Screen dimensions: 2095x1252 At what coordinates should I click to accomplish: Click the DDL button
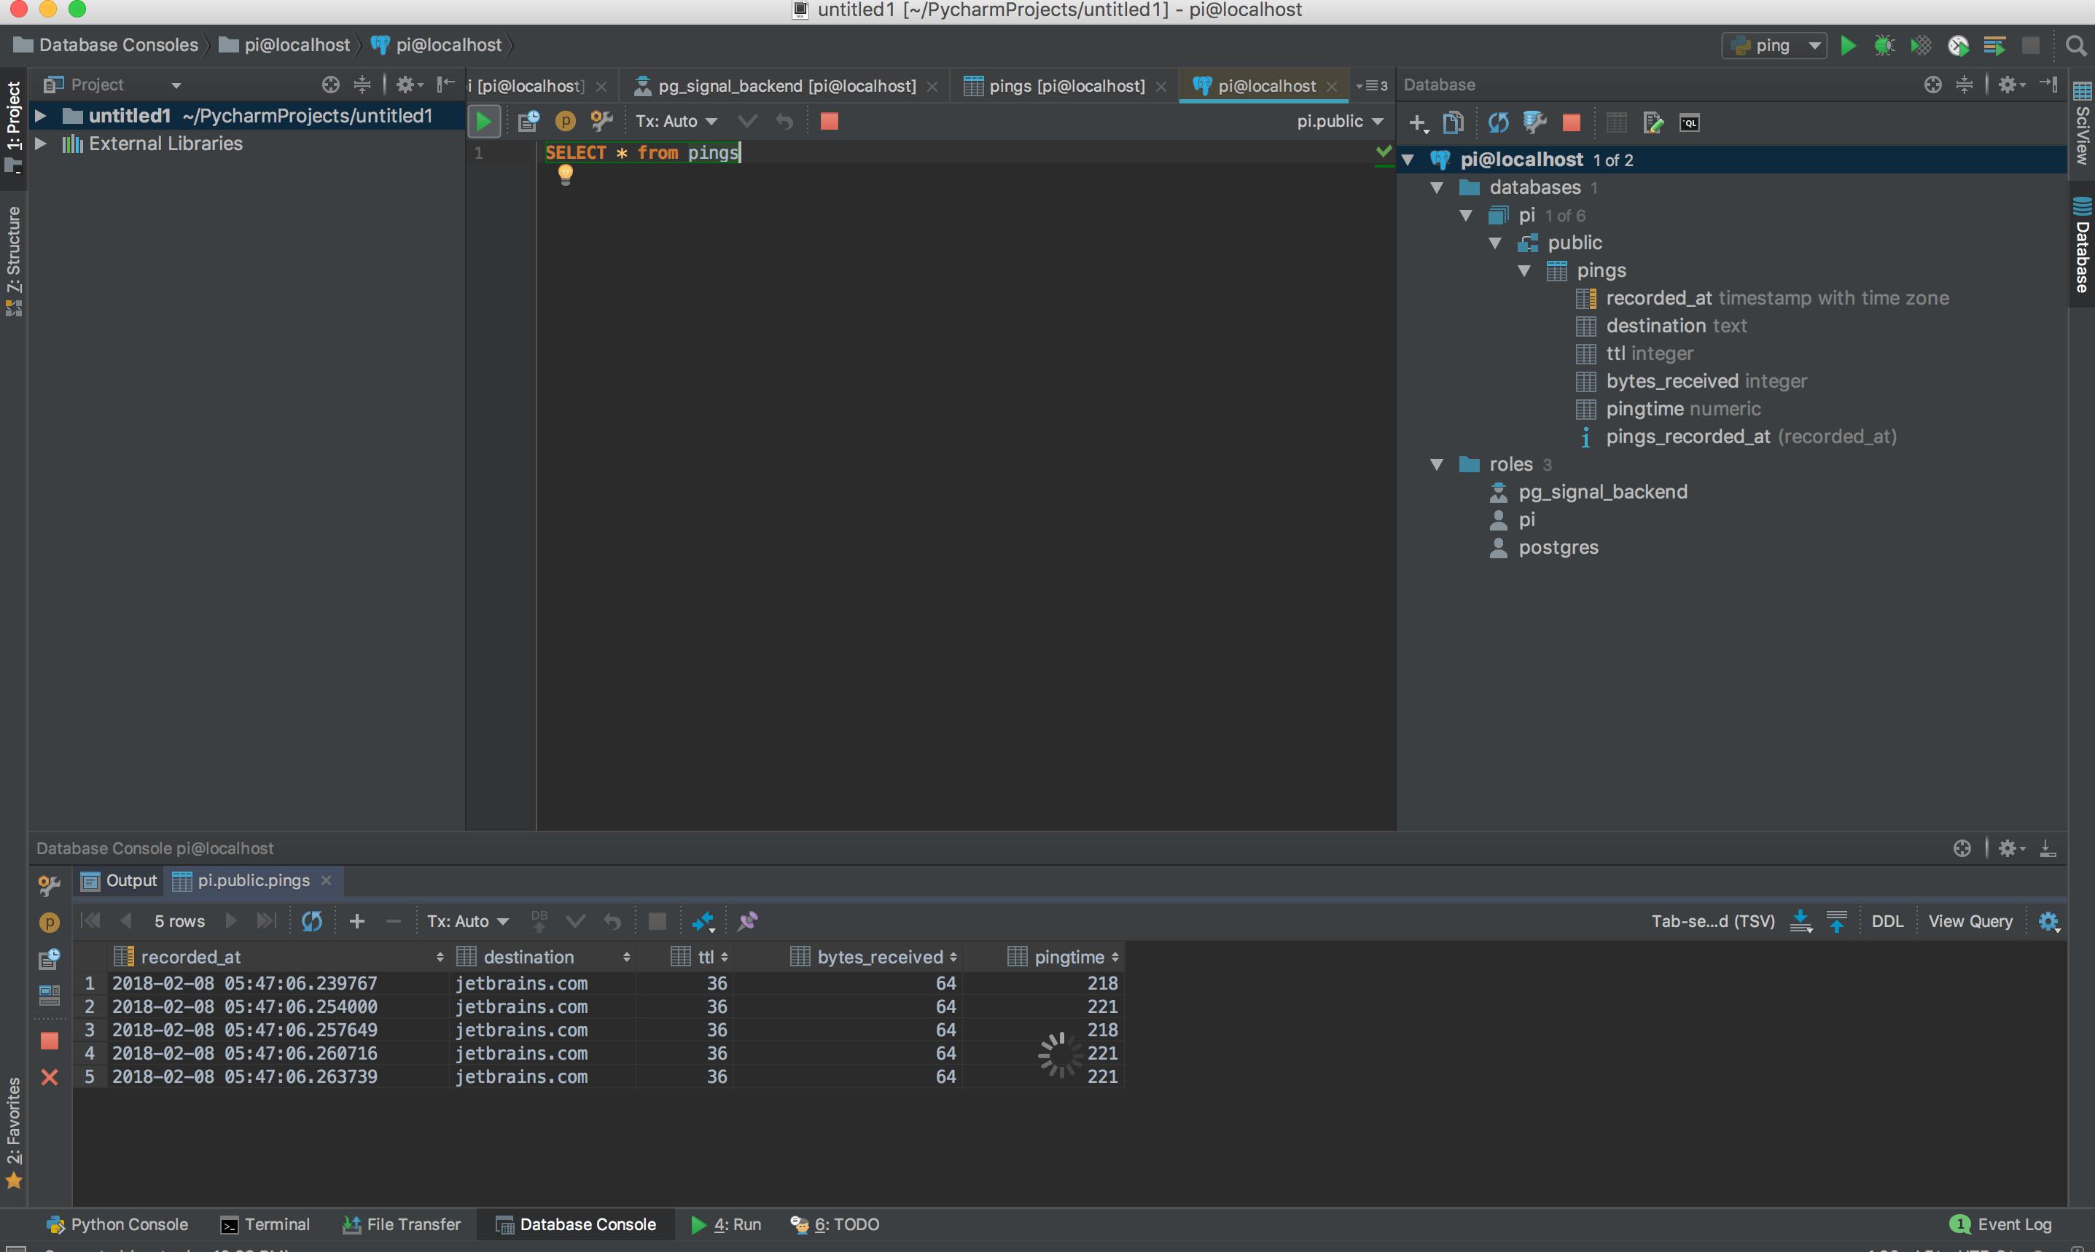pos(1887,921)
